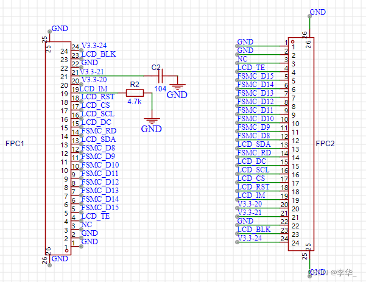Click LCD_BLK net label on FPC1
366x282 pixels.
point(99,54)
